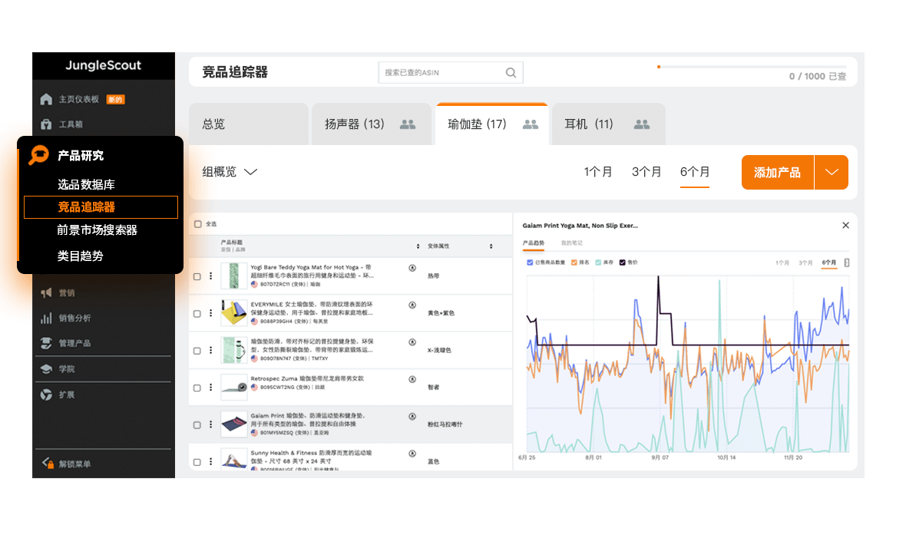
Task: Set chart range to 1个月
Action: pyautogui.click(x=782, y=263)
